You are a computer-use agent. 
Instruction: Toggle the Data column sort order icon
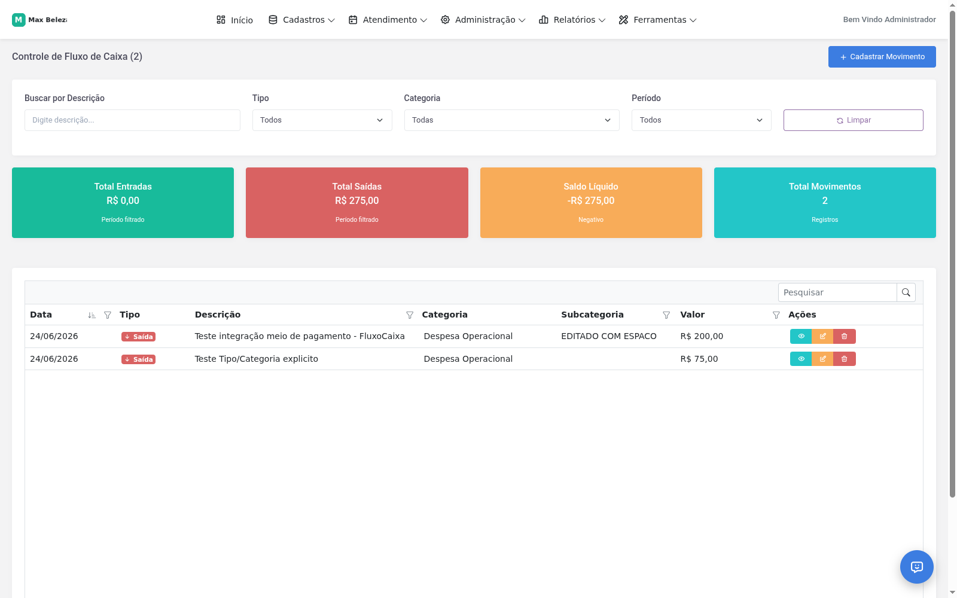point(92,315)
